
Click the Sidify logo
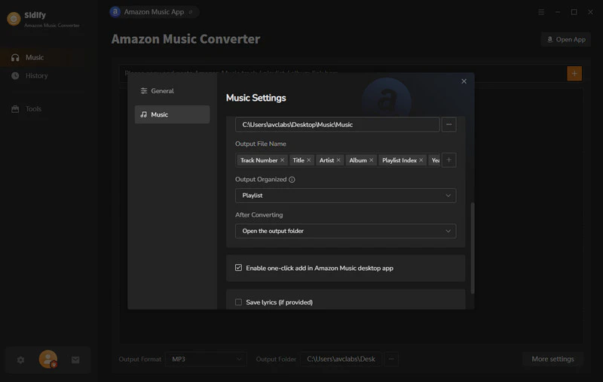(x=14, y=18)
